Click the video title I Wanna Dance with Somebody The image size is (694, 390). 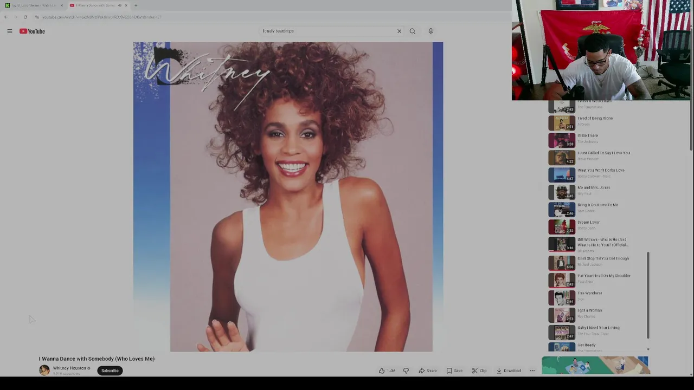click(97, 359)
